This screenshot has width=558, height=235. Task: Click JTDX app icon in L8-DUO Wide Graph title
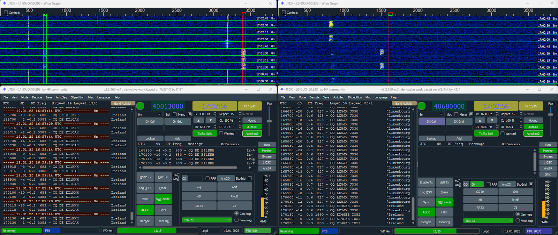[282, 3]
